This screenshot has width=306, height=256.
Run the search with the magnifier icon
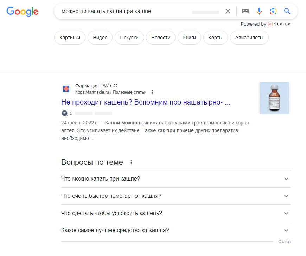click(x=287, y=11)
